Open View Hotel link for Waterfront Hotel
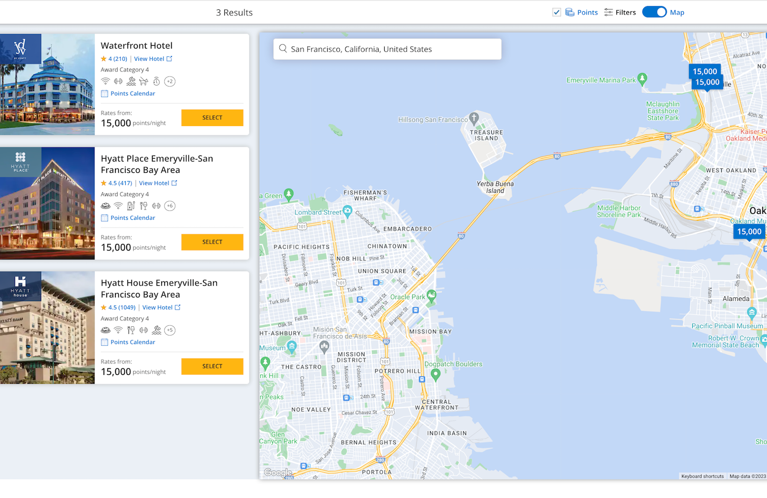 (x=153, y=59)
